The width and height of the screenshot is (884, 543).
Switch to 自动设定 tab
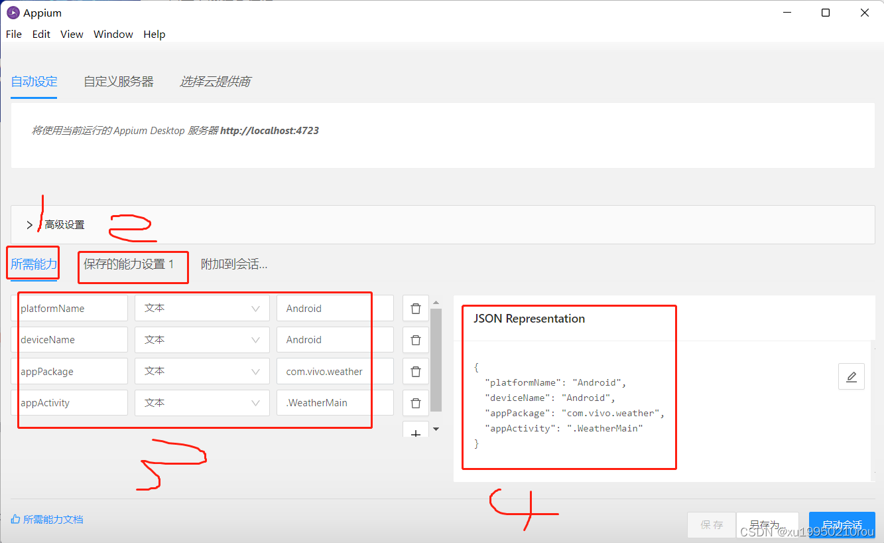[34, 82]
